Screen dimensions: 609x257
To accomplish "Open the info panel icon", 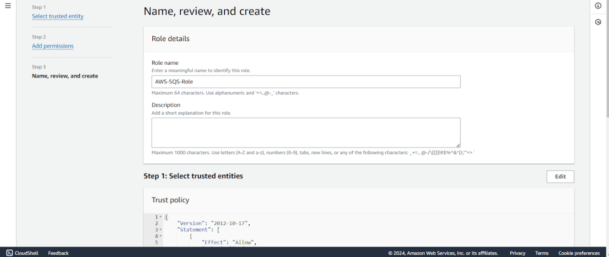I will pyautogui.click(x=598, y=6).
